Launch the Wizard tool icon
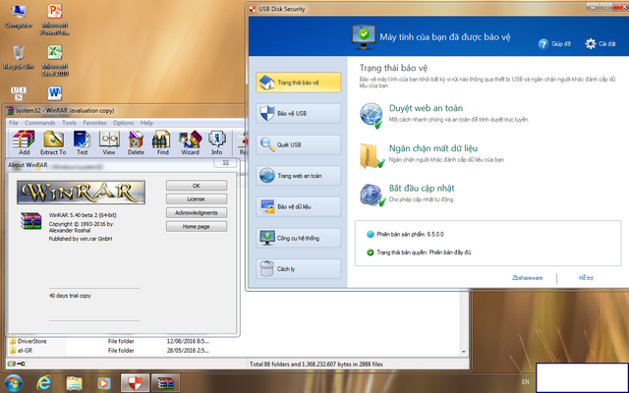629x393 pixels. pyautogui.click(x=190, y=142)
